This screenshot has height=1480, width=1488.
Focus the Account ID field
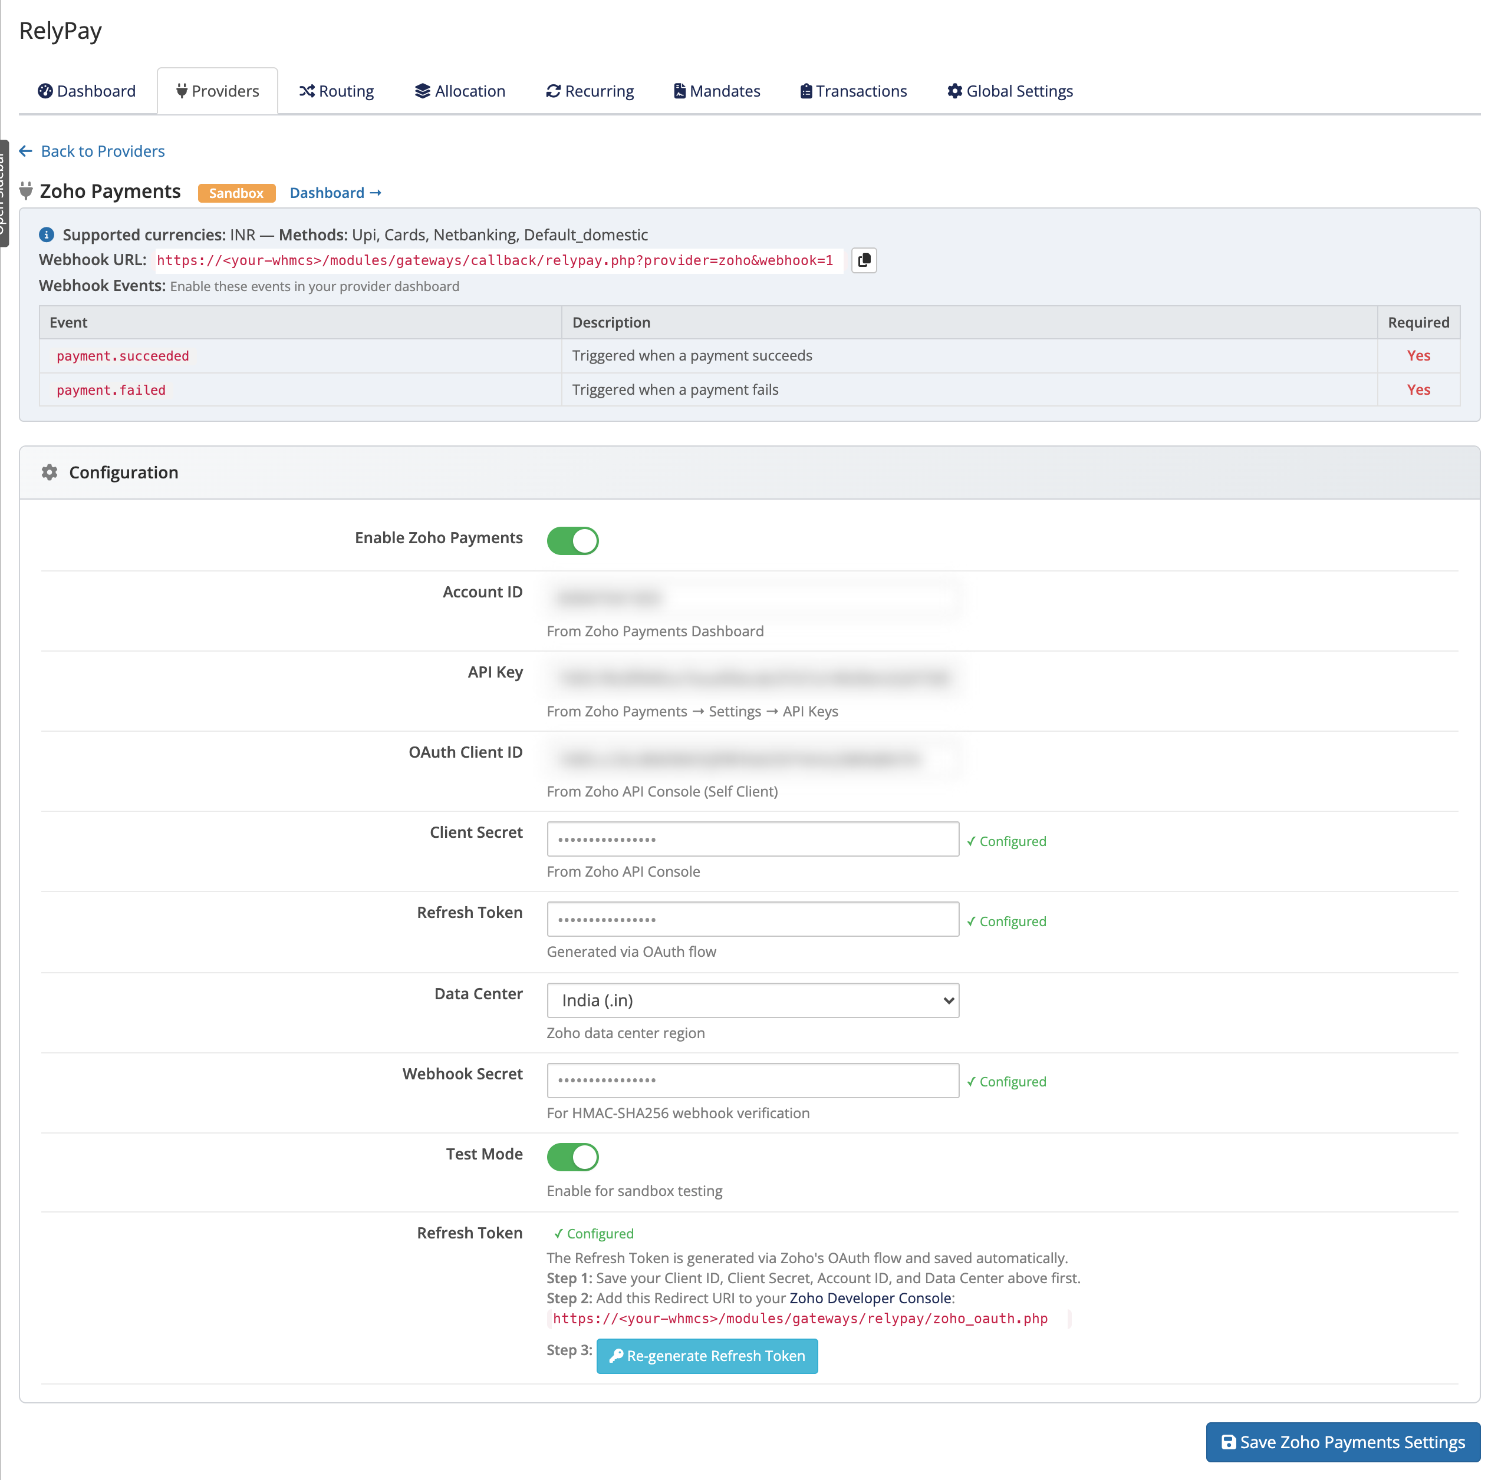(752, 597)
